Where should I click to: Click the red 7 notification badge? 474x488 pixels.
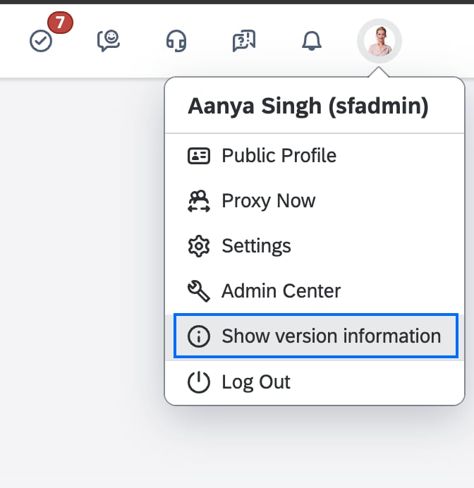click(60, 23)
